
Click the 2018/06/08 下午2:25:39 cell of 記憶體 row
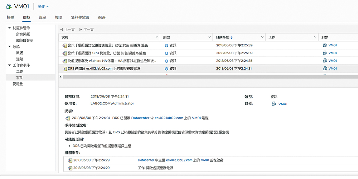pyautogui.click(x=234, y=45)
